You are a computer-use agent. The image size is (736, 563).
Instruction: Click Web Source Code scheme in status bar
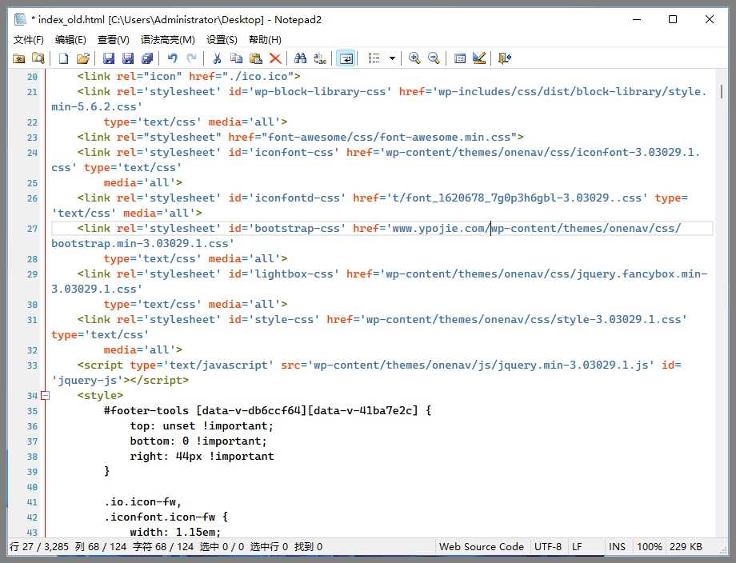click(481, 547)
